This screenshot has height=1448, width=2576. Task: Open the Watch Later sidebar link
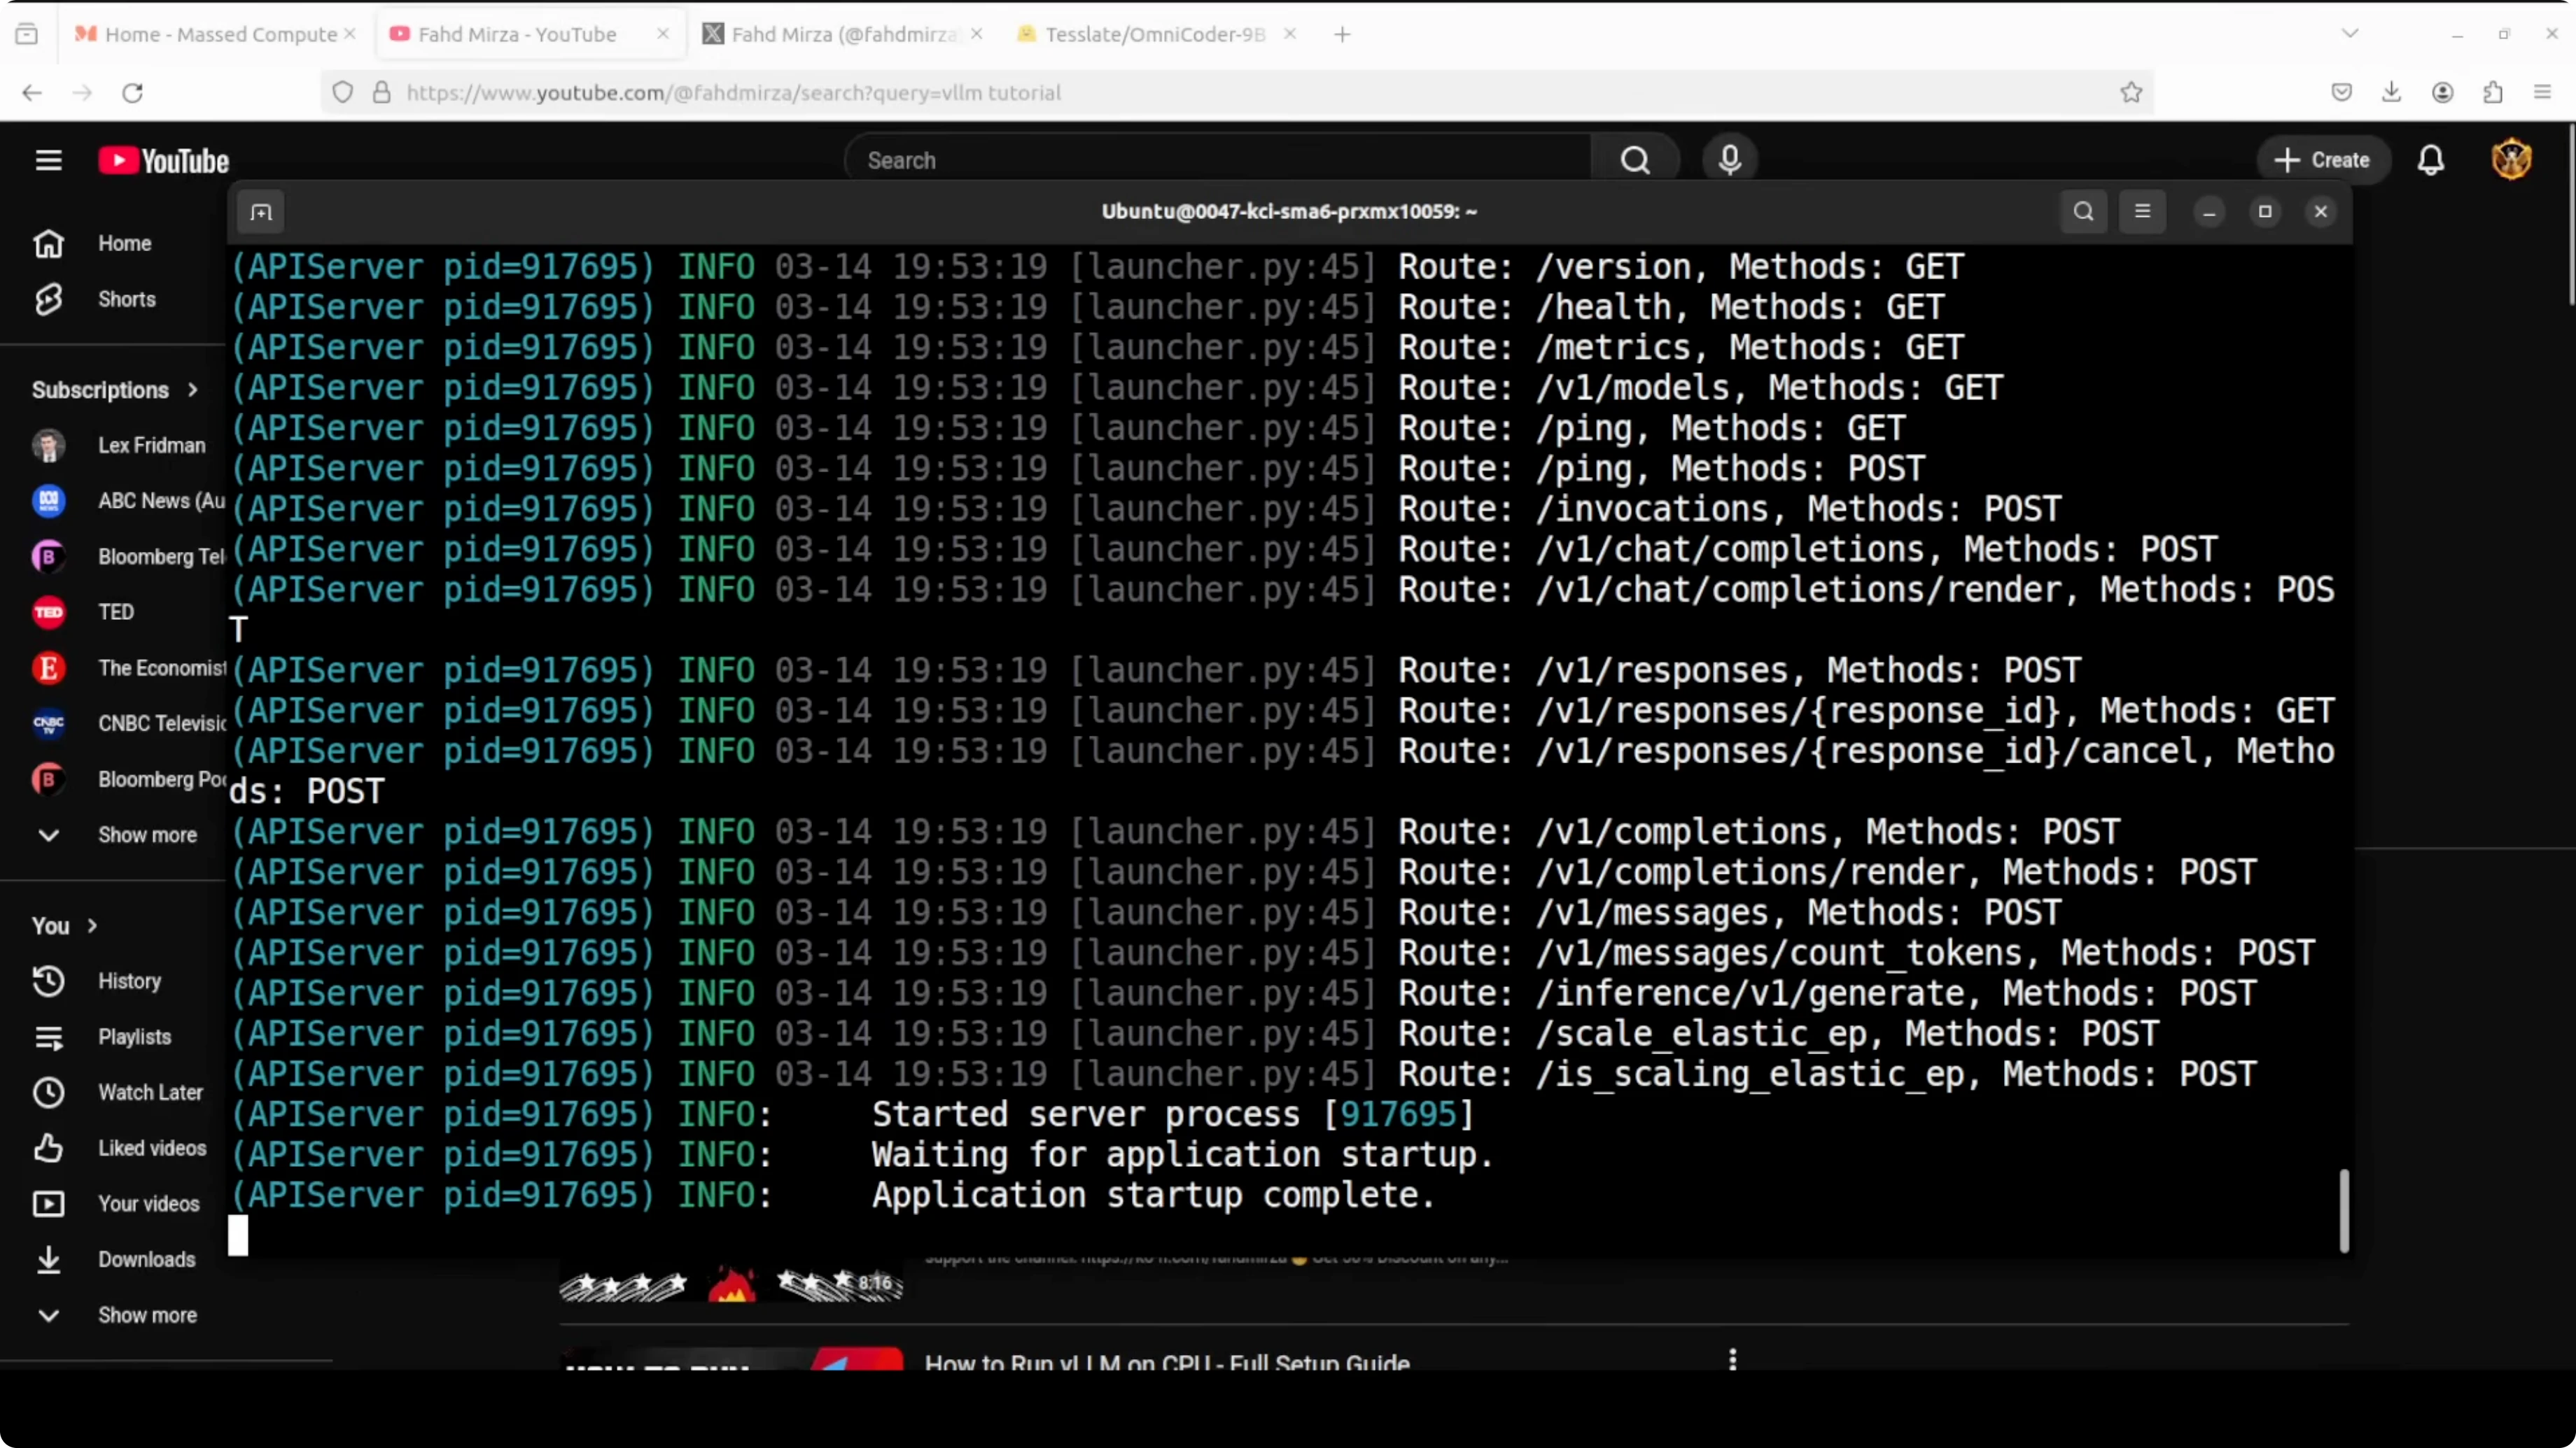[150, 1092]
